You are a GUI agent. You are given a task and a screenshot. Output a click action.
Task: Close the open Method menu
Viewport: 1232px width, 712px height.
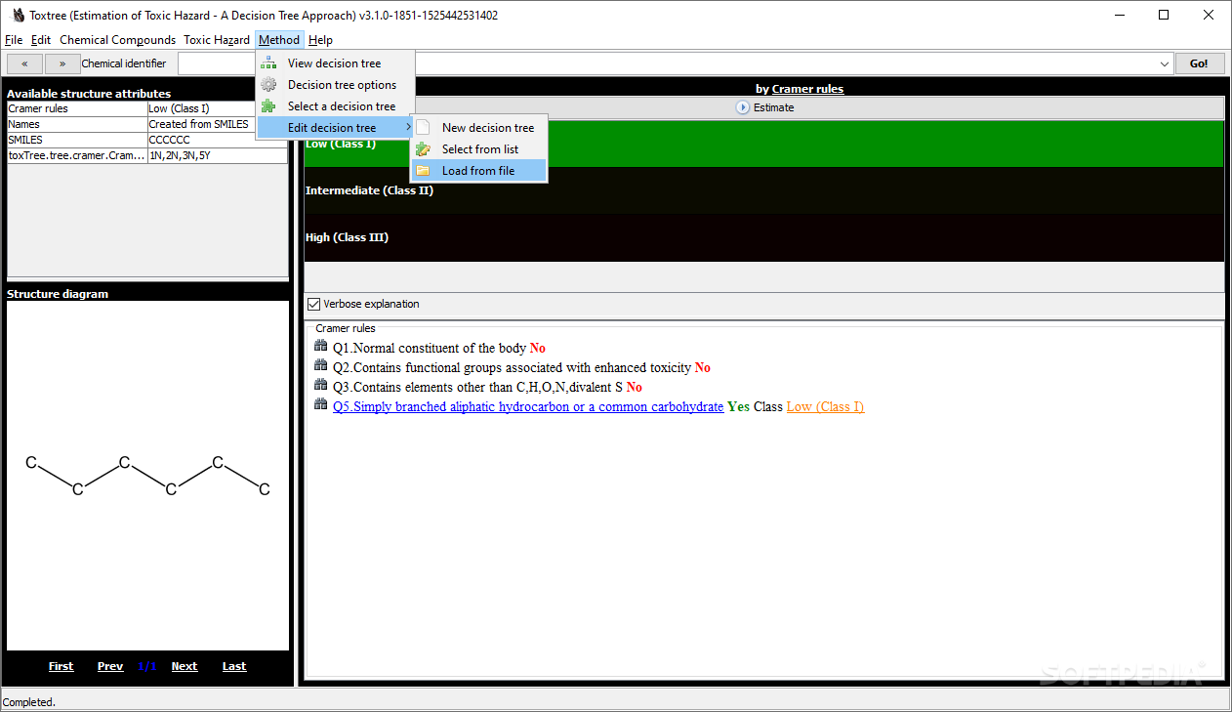pos(279,40)
